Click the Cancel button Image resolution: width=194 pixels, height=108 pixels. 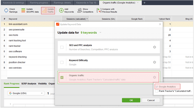click(151, 100)
